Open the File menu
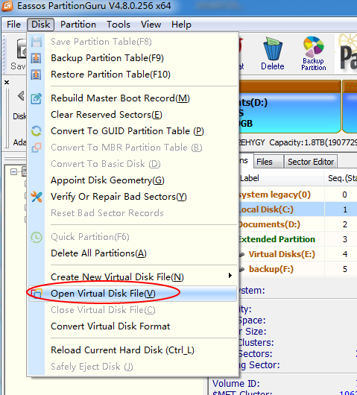357x395 pixels. pos(13,25)
